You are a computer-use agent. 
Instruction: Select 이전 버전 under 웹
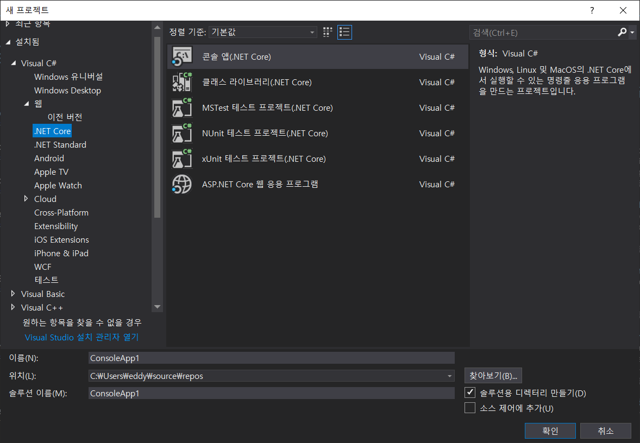(x=65, y=117)
